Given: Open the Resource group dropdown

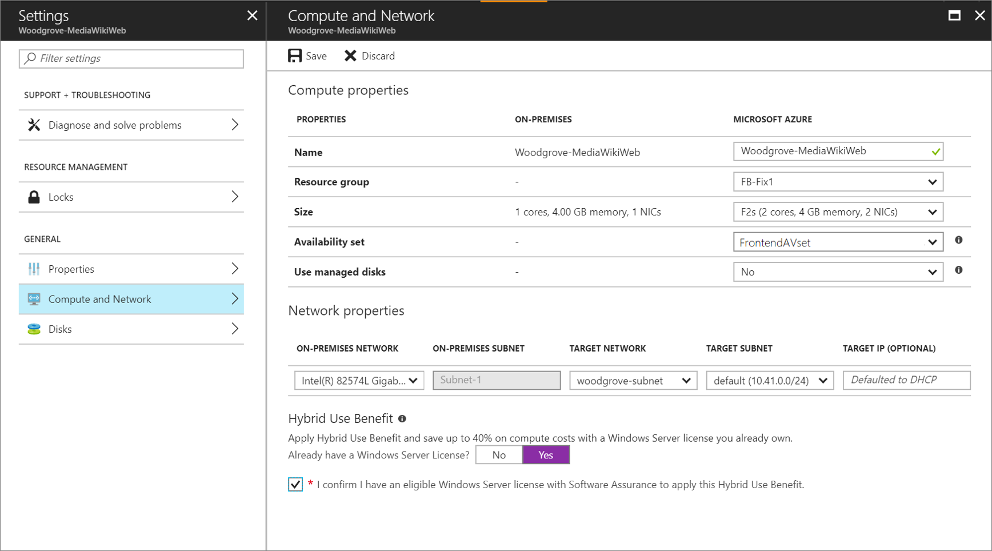Looking at the screenshot, I should tap(838, 182).
